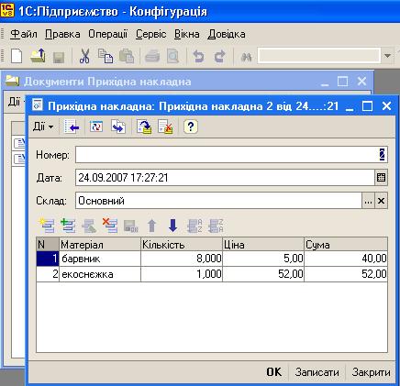Open the Операції menu
Image resolution: width=400 pixels, height=386 pixels.
107,34
